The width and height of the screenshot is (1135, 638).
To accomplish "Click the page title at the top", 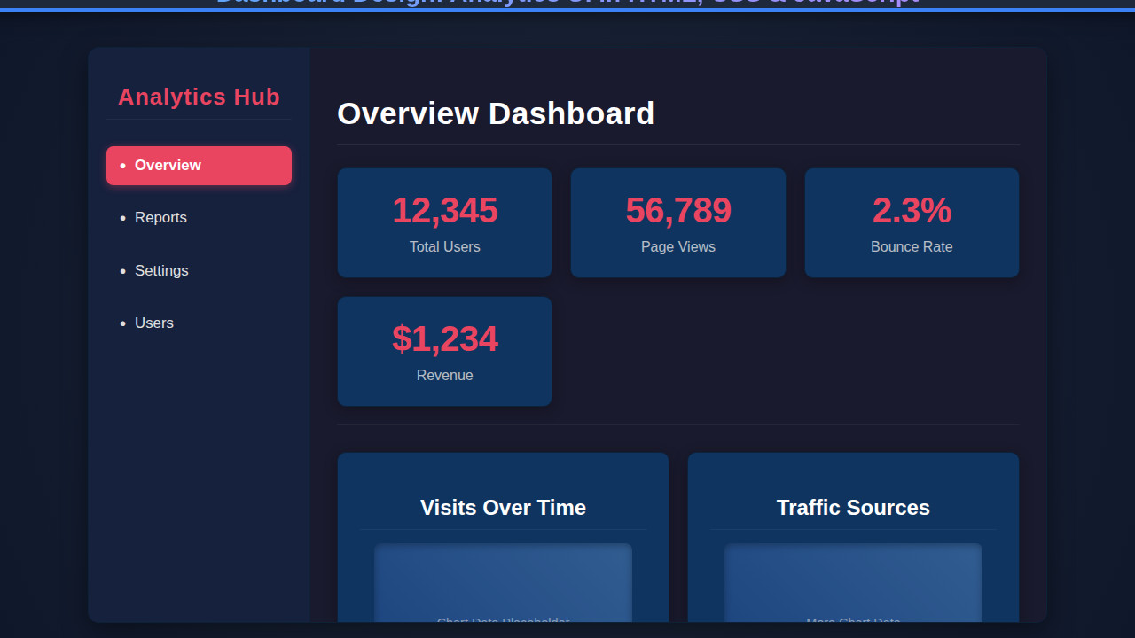I will tap(567, 4).
